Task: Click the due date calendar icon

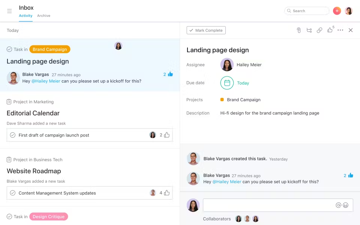Action: point(227,83)
